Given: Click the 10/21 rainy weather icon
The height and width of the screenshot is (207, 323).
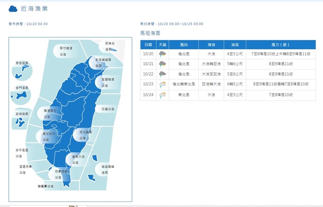Looking at the screenshot, I should click(x=162, y=64).
